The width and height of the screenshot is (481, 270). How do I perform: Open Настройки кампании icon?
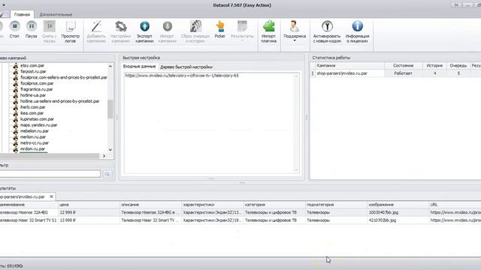click(120, 27)
